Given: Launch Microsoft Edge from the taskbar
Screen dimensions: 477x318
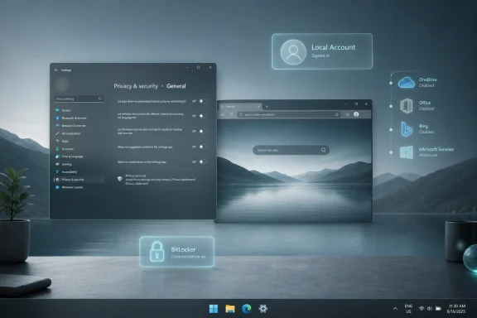Looking at the screenshot, I should [247, 309].
